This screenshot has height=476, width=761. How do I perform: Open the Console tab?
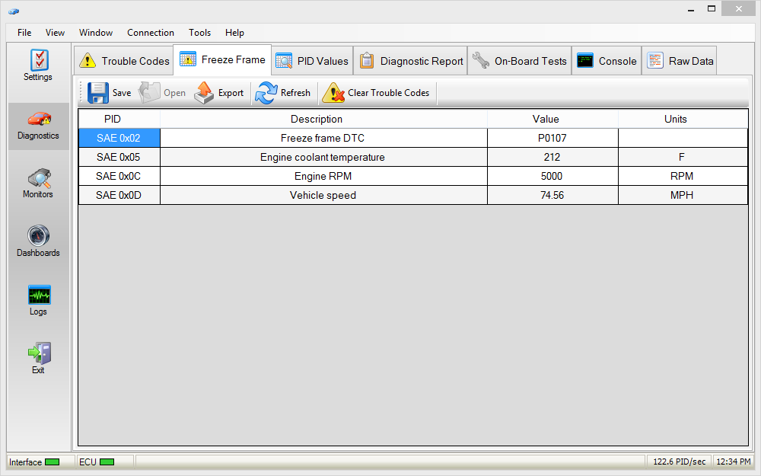point(607,61)
